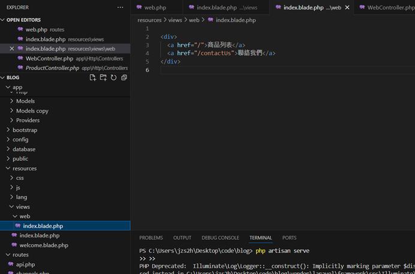Open the PORTS panel tab
415x274 pixels.
pos(289,238)
